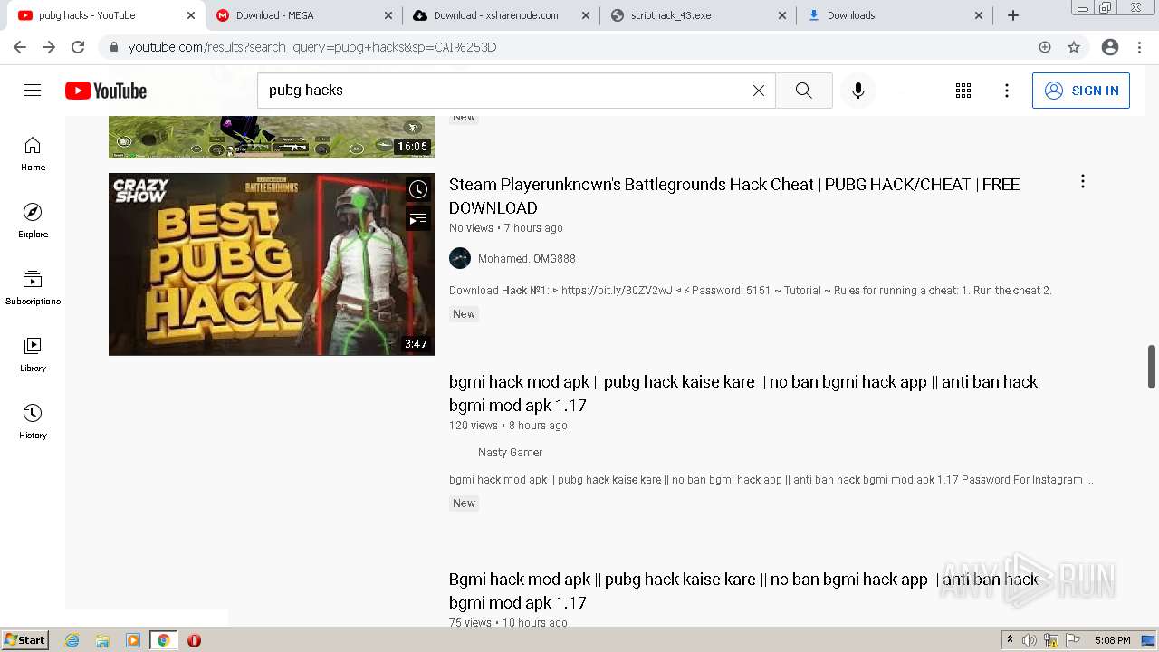Viewport: 1159px width, 652px height.
Task: Bookmark this page with star
Action: click(x=1074, y=47)
